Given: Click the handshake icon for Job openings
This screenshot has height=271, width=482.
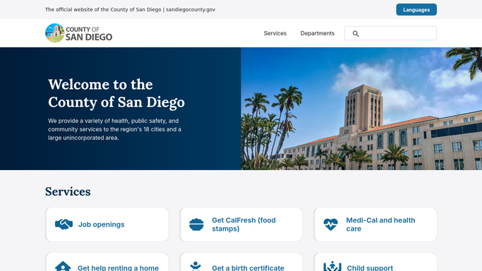Looking at the screenshot, I should tap(64, 224).
